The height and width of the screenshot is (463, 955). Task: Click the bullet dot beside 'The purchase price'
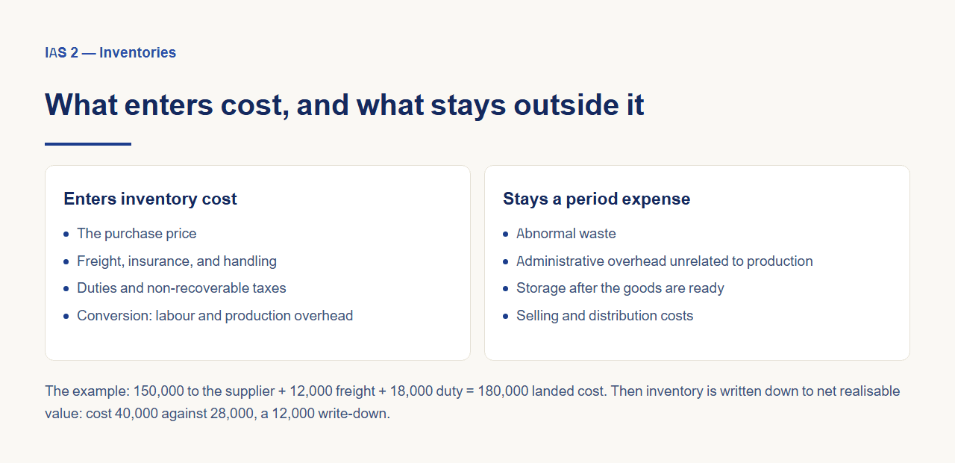coord(66,234)
